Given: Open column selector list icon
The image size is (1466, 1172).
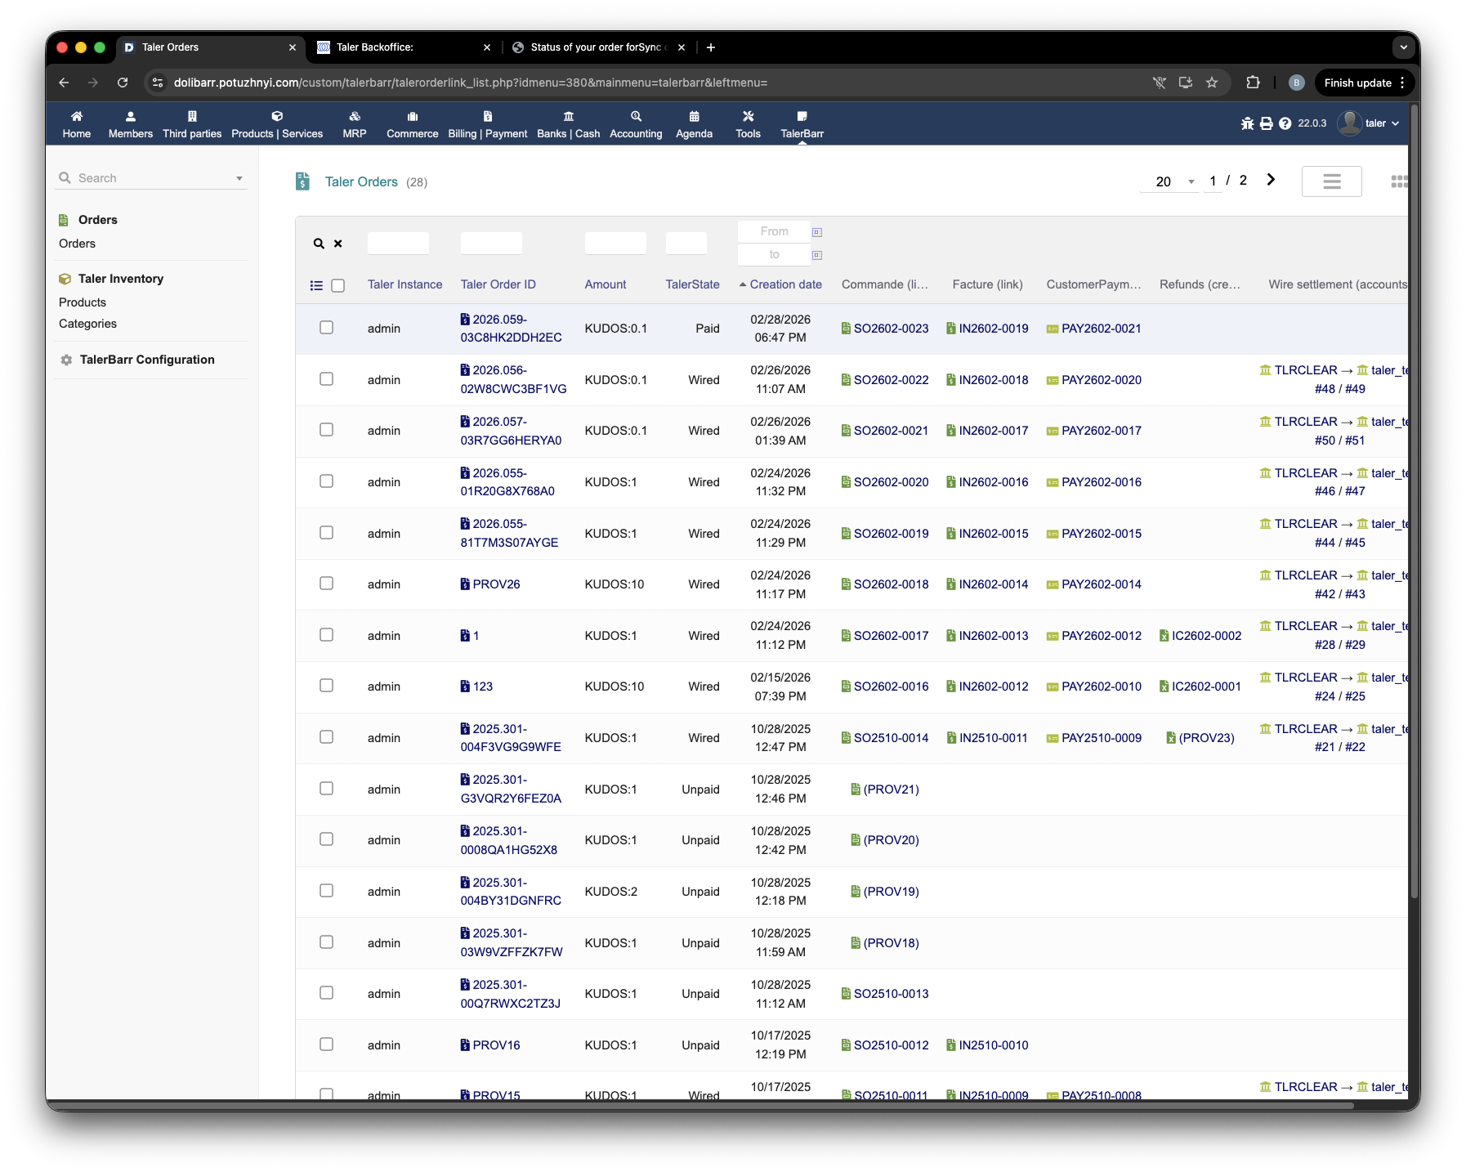Looking at the screenshot, I should tap(316, 285).
